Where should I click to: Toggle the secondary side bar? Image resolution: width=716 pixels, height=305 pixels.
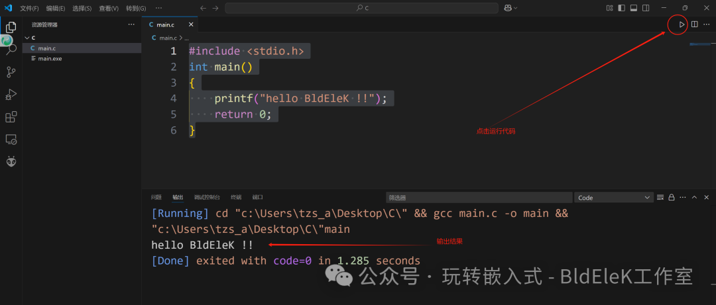point(646,8)
